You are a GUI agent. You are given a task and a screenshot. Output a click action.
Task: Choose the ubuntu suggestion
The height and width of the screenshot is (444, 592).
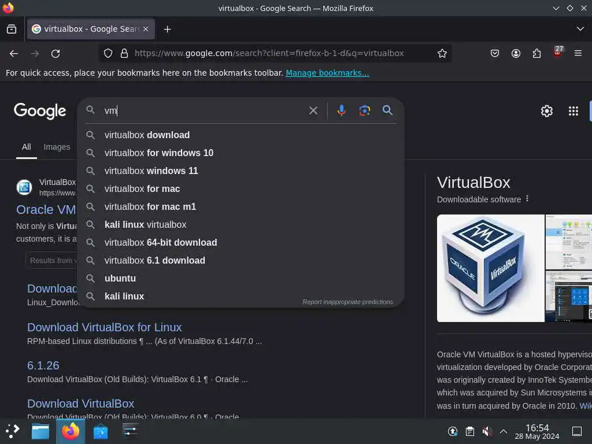click(241, 278)
